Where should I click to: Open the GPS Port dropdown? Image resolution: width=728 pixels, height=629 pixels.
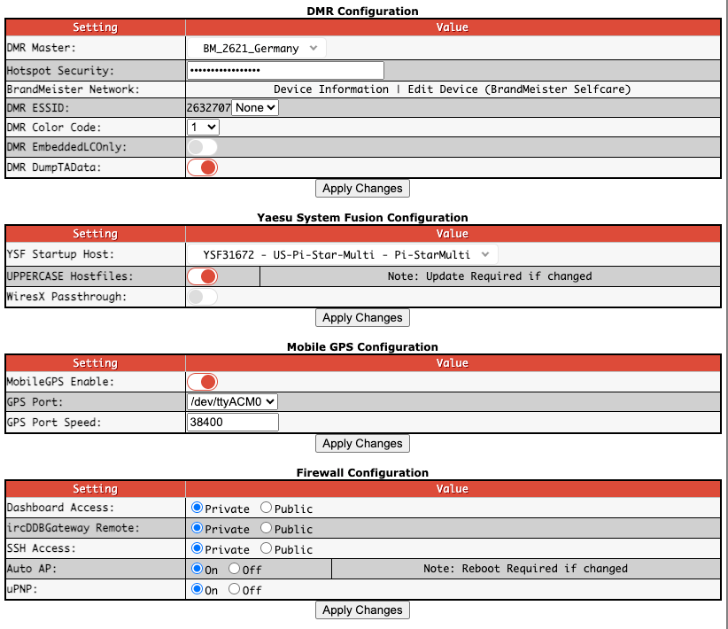(232, 401)
